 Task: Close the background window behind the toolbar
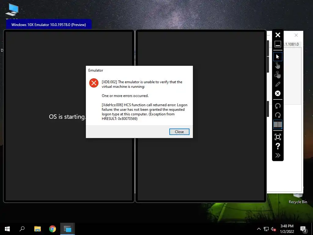(x=296, y=35)
